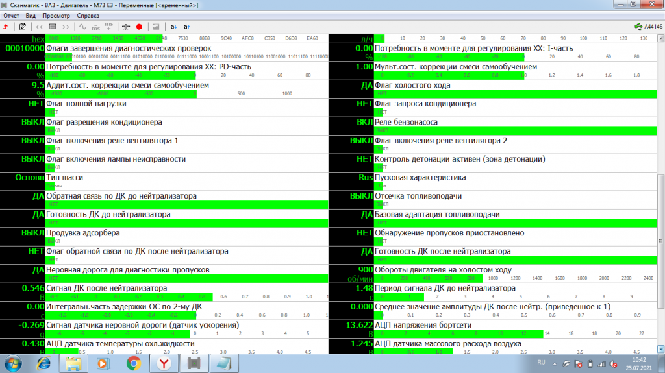Click the marker slider toolbar icon
The image size is (665, 373).
126,27
